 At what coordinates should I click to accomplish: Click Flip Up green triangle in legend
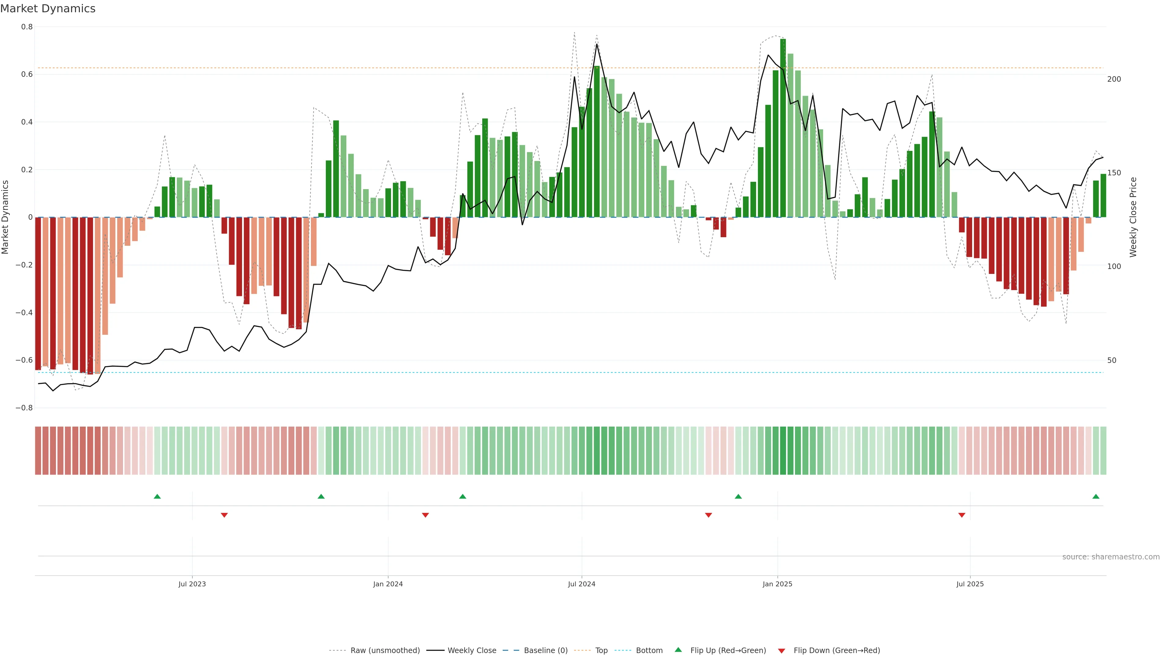point(678,650)
